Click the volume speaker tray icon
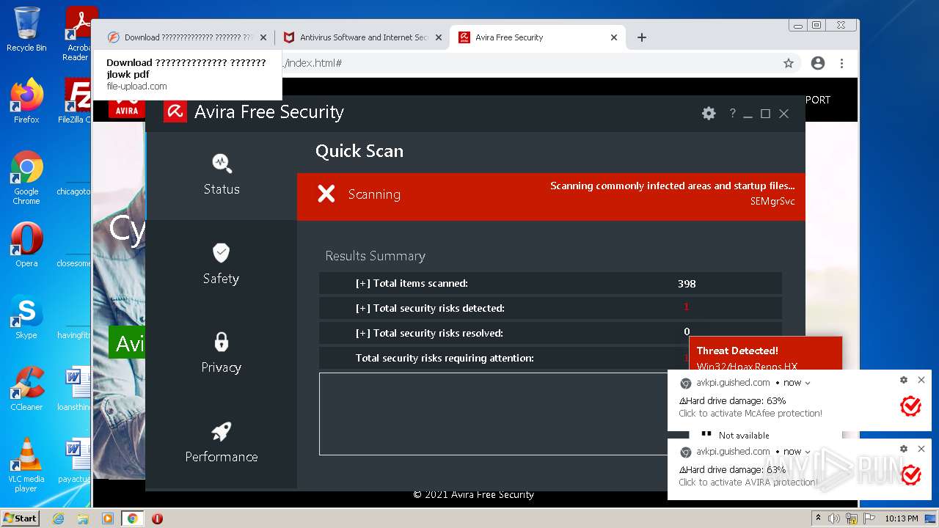Screen dimensions: 939x528 pos(833,518)
